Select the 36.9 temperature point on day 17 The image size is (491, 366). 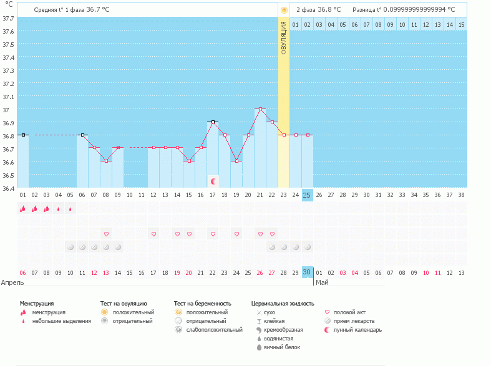point(213,122)
